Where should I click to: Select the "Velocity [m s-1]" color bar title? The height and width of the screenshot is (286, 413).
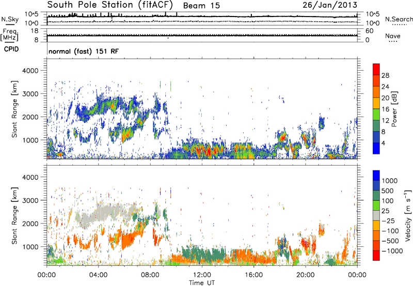click(408, 215)
